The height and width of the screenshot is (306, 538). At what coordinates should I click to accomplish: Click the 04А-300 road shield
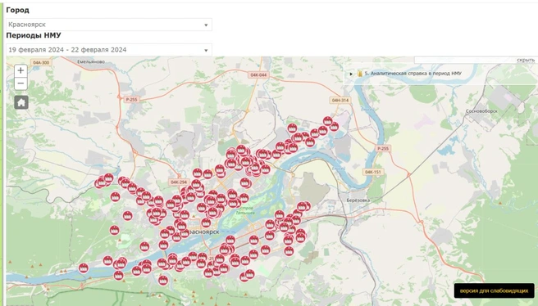coord(41,63)
